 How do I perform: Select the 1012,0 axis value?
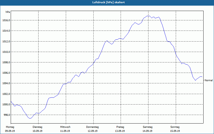6,42
